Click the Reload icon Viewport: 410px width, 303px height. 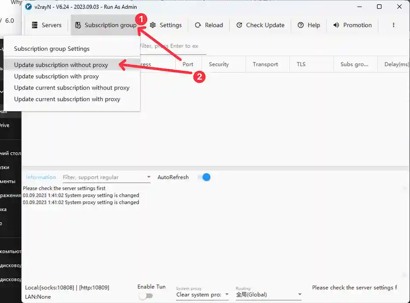198,25
